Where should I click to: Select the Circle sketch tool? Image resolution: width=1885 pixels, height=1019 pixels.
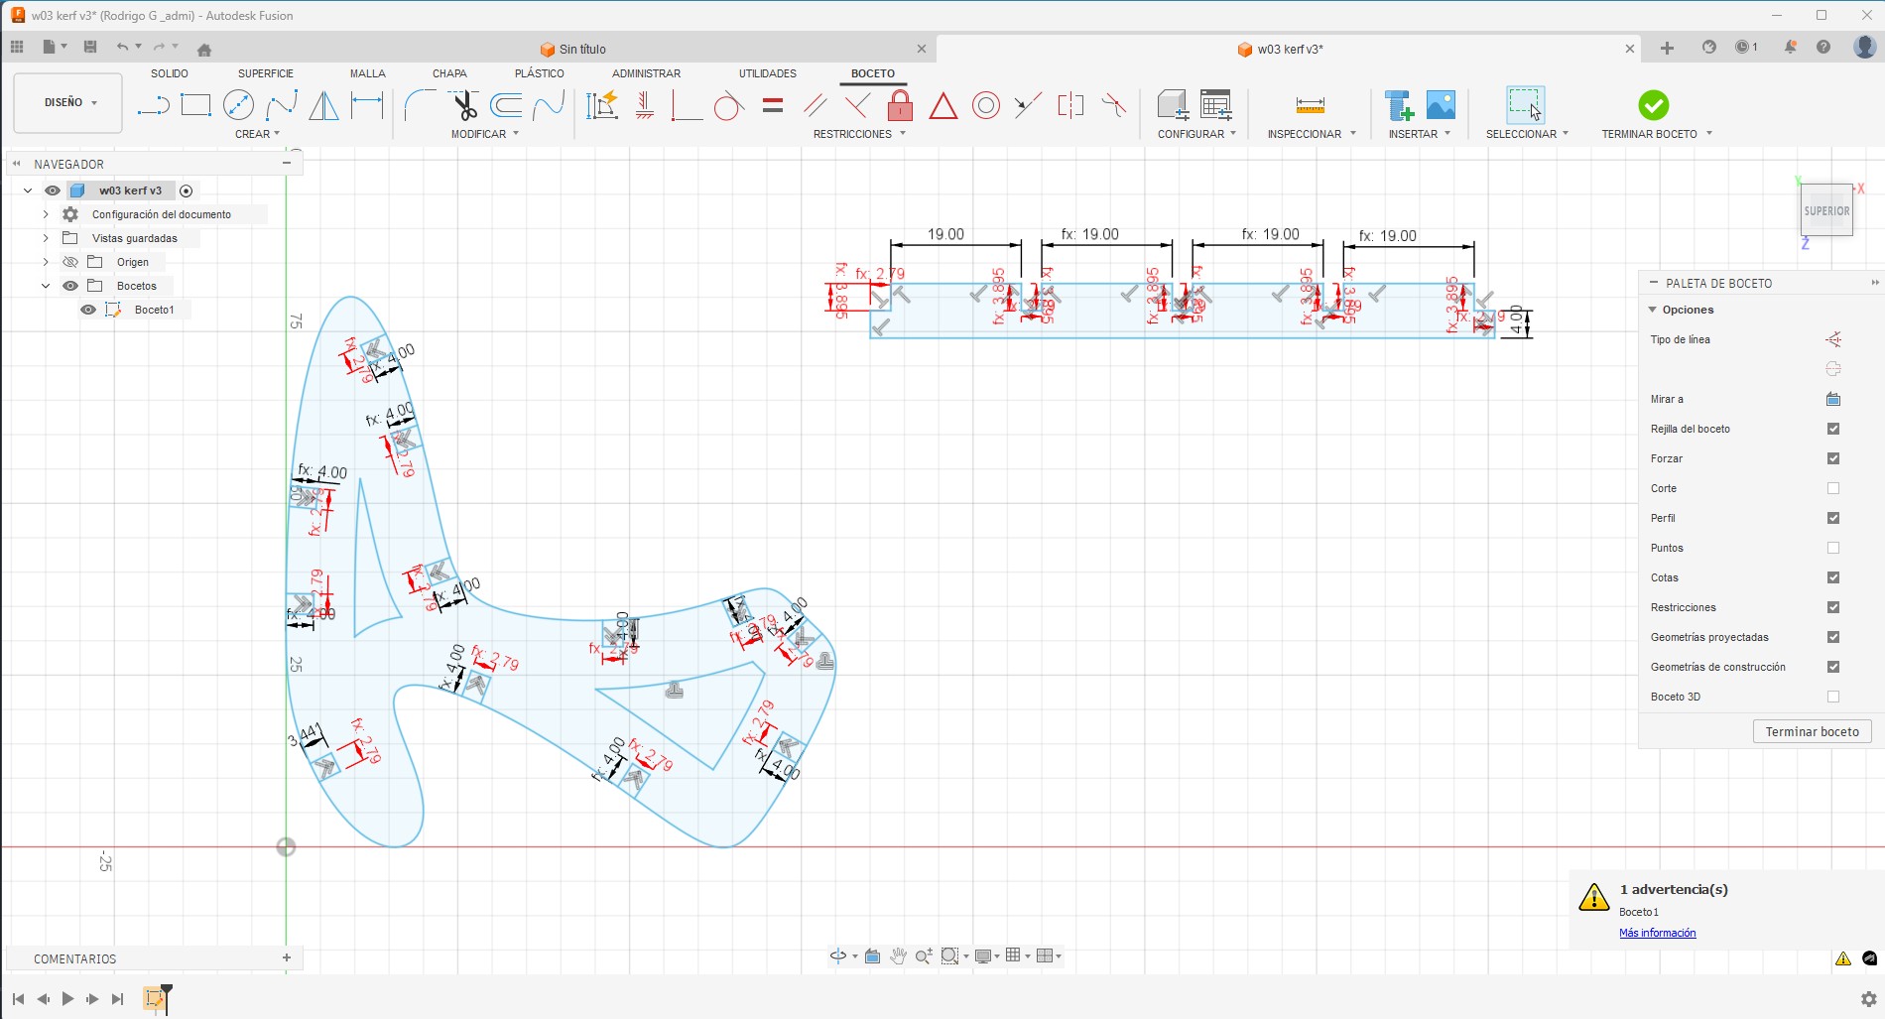(238, 105)
